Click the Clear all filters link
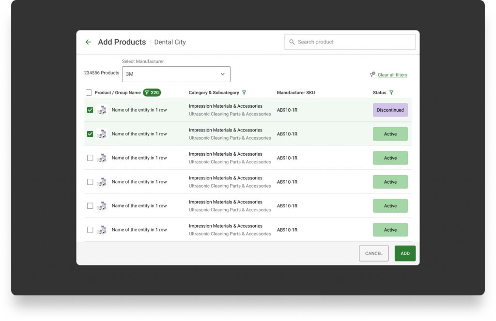The image size is (496, 321). [392, 75]
